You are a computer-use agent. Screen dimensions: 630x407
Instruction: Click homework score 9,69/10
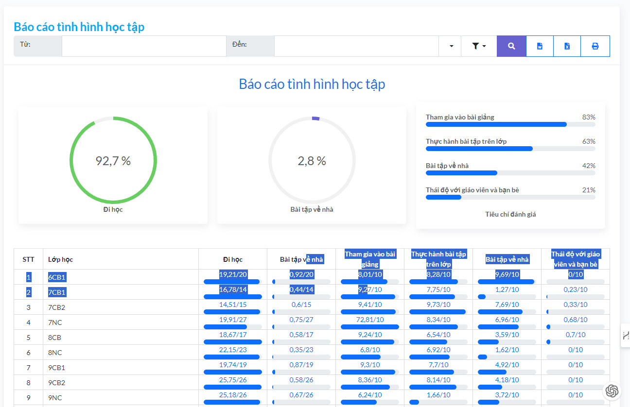(x=507, y=274)
